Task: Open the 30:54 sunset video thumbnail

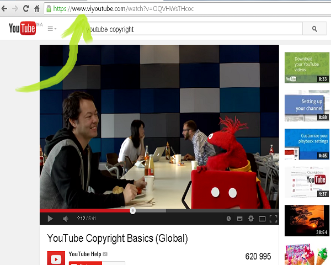Action: coord(307,220)
